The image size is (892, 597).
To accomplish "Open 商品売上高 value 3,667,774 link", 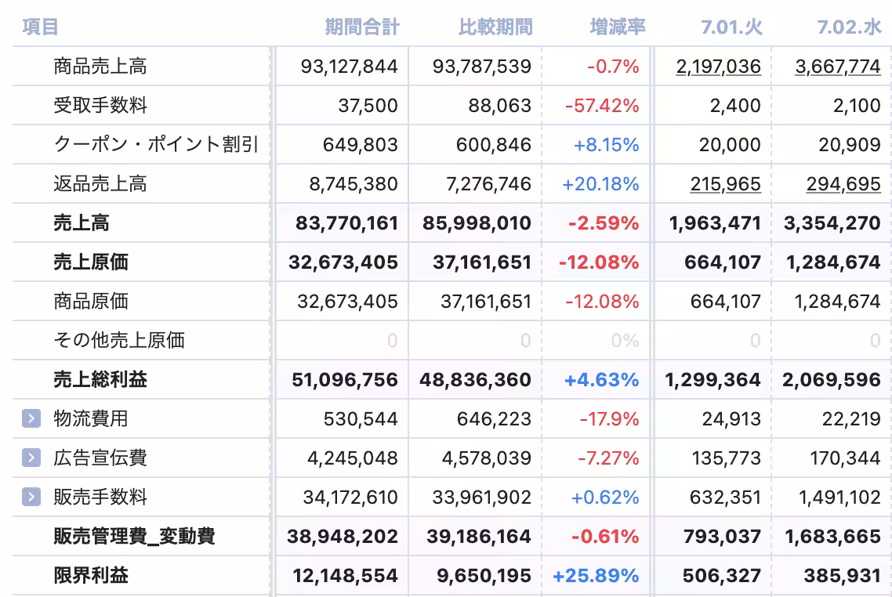I will coord(837,67).
